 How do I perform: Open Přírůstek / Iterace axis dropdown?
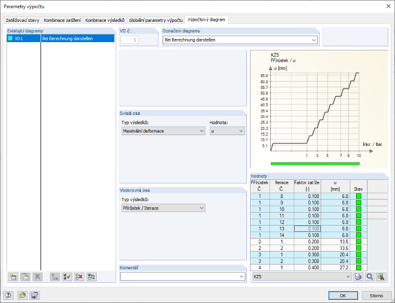click(202, 208)
